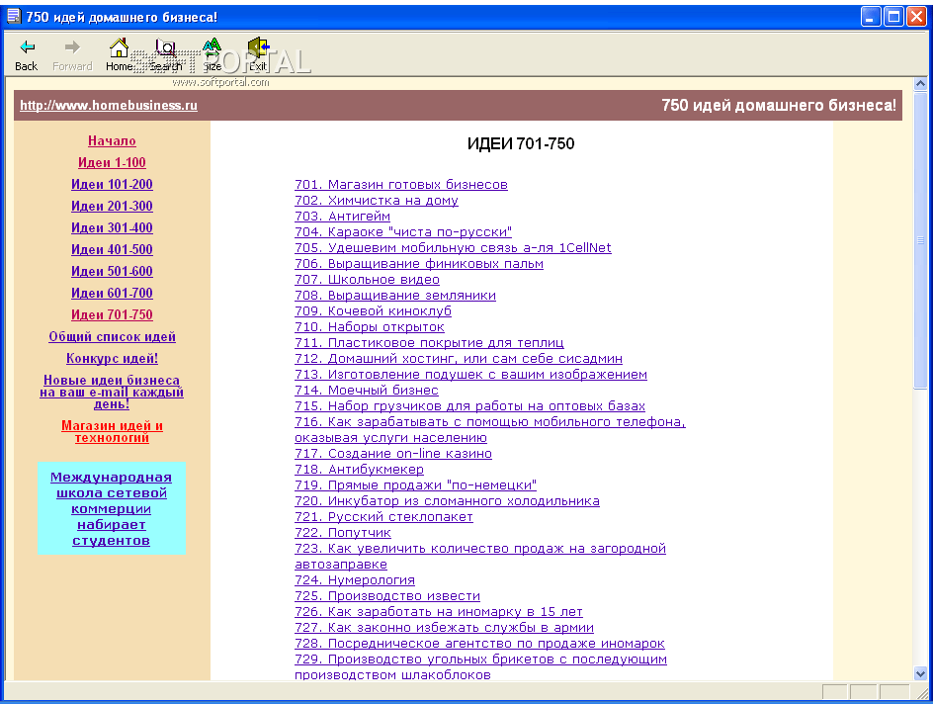Minimize the window
Screen dimensions: 933x704
point(871,17)
